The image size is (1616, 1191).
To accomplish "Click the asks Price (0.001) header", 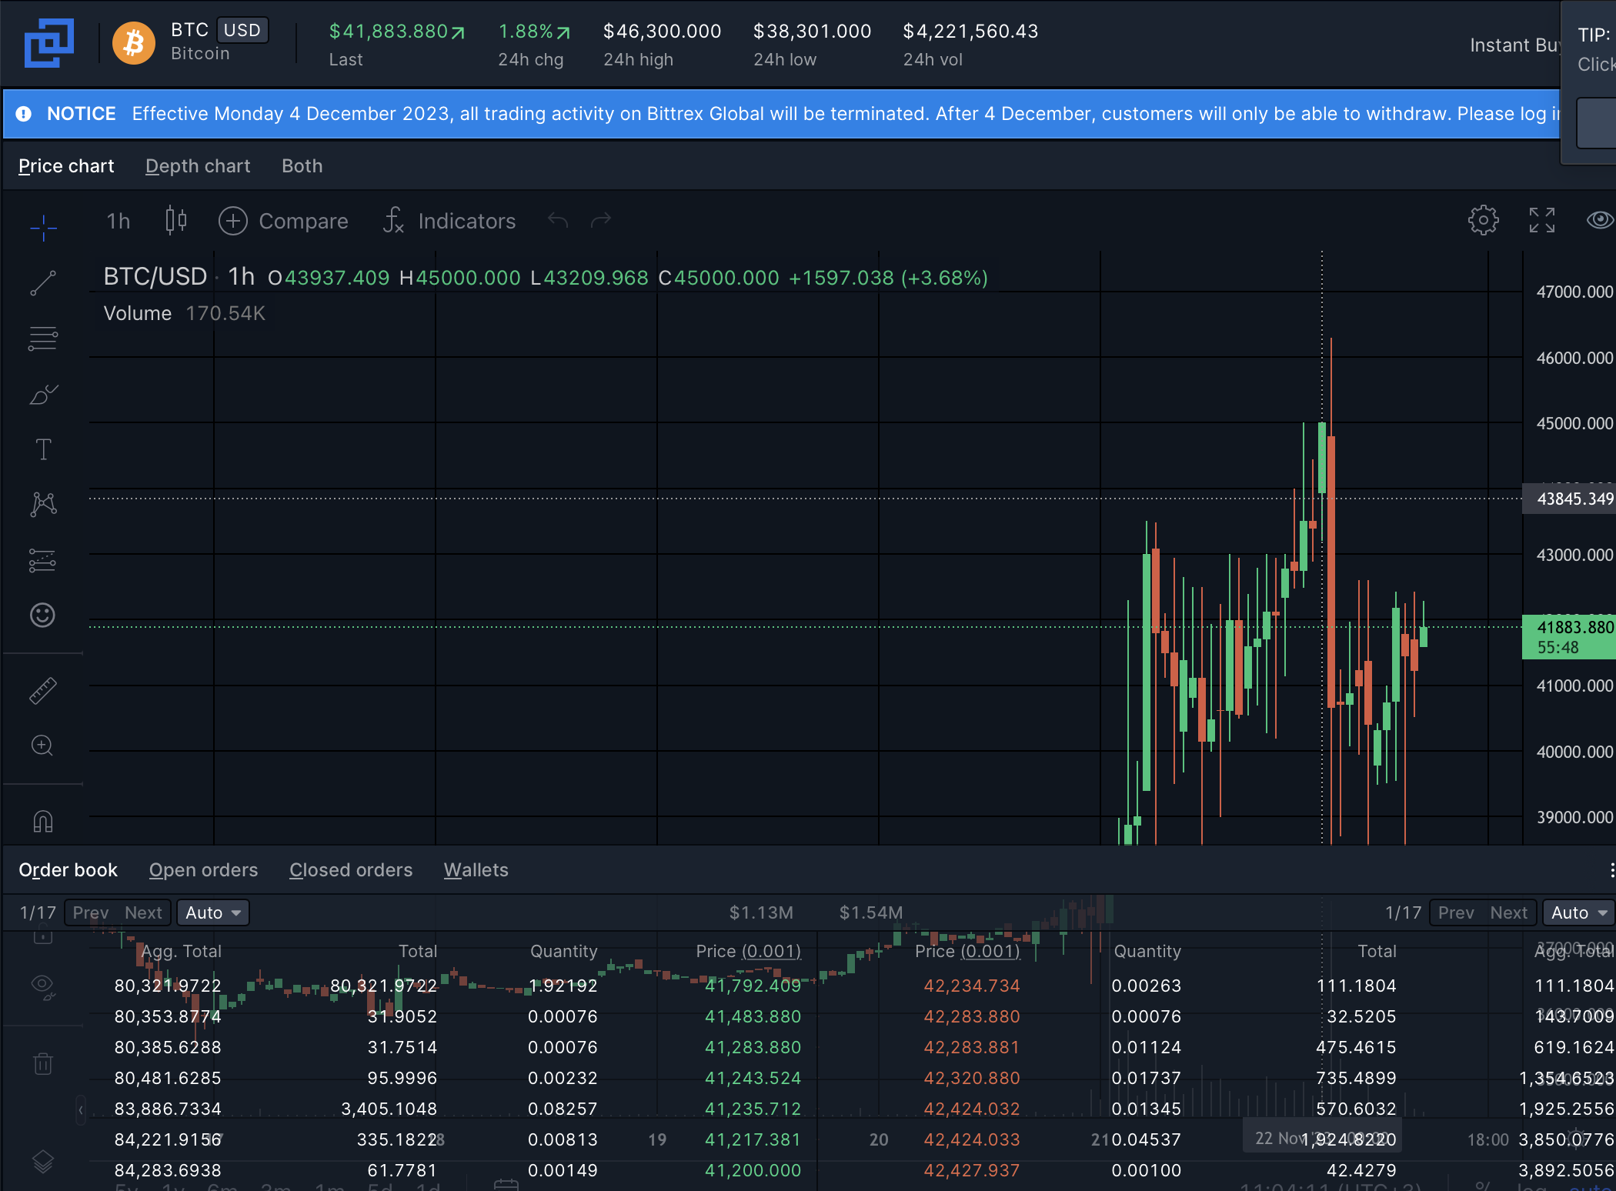I will 967,951.
